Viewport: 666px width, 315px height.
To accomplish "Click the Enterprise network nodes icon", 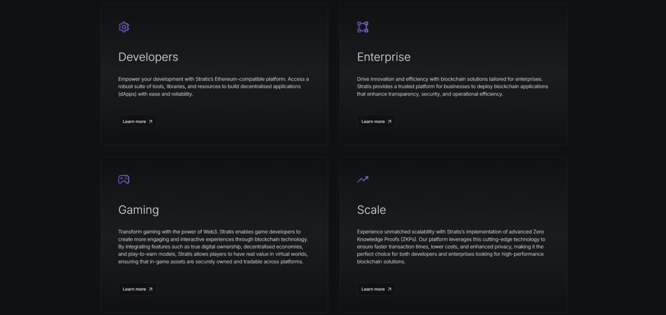I will pyautogui.click(x=363, y=27).
